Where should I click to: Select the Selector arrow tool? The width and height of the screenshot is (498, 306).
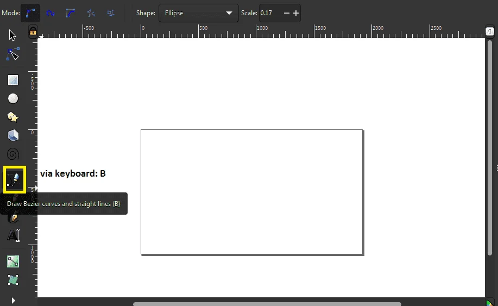tap(12, 35)
